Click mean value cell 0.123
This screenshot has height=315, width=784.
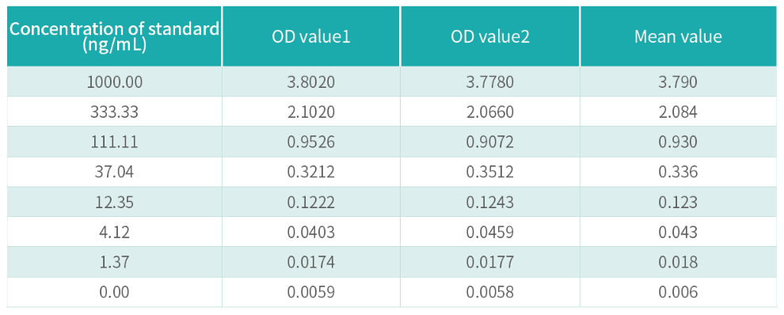[679, 202]
